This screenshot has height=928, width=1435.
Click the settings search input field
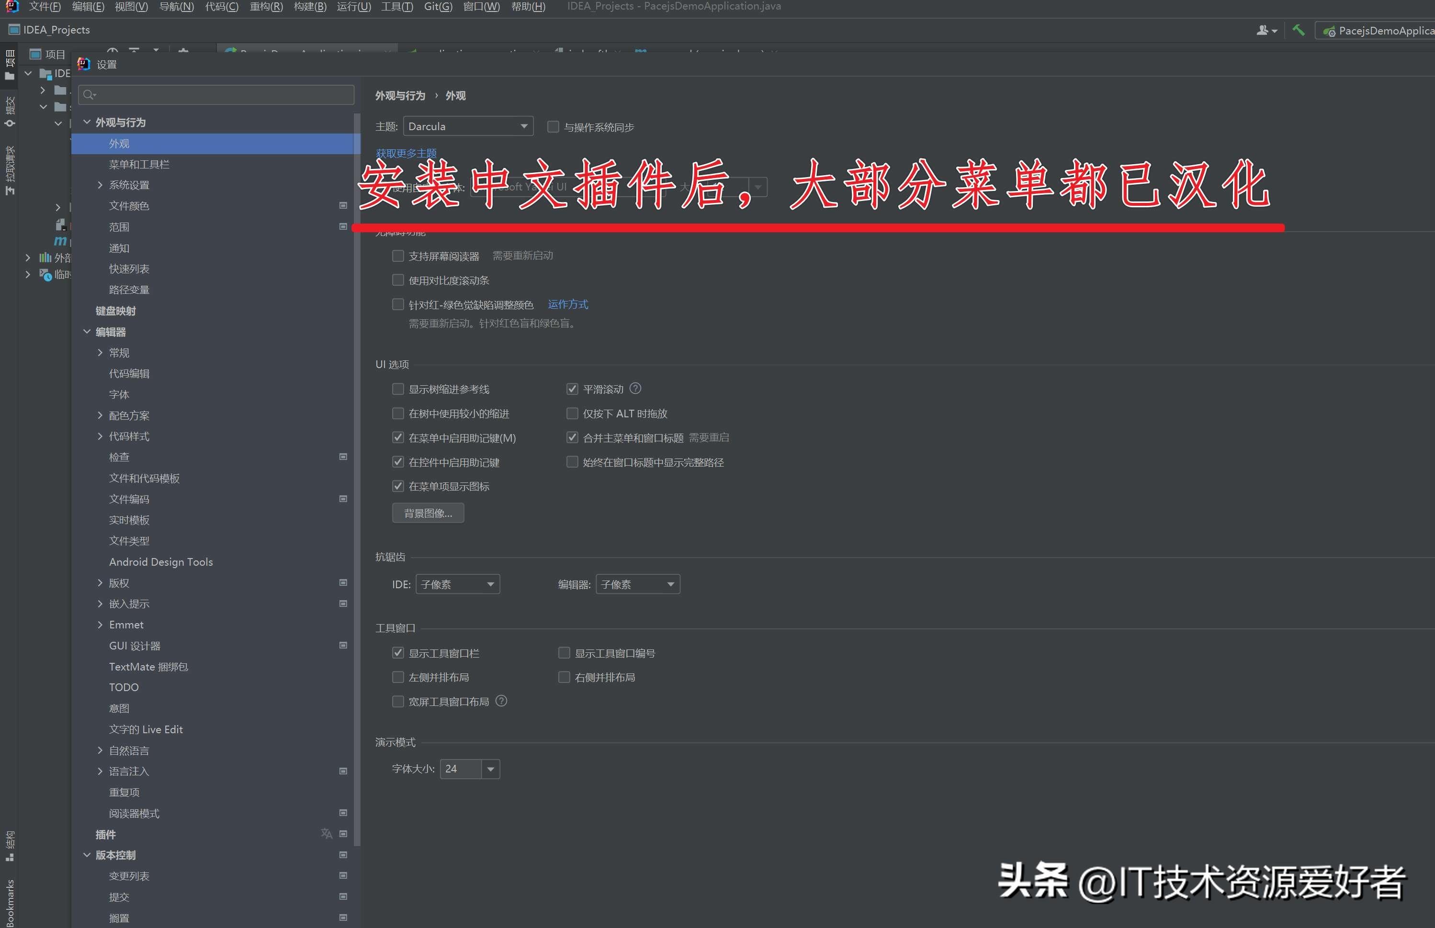(x=216, y=95)
